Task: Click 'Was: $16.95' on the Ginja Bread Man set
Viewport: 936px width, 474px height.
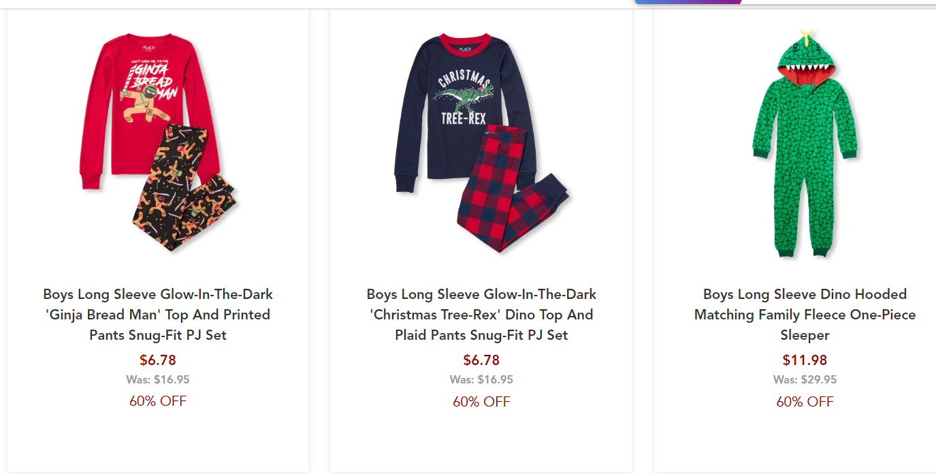Action: [x=158, y=379]
